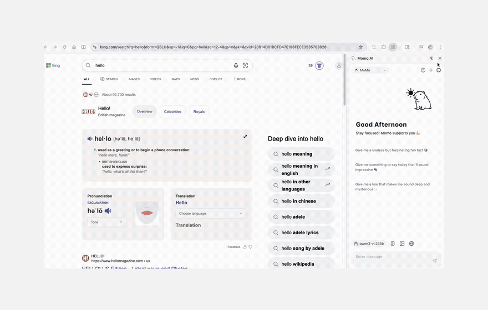Click the mouth pronunciation thumbnail

[x=147, y=213]
